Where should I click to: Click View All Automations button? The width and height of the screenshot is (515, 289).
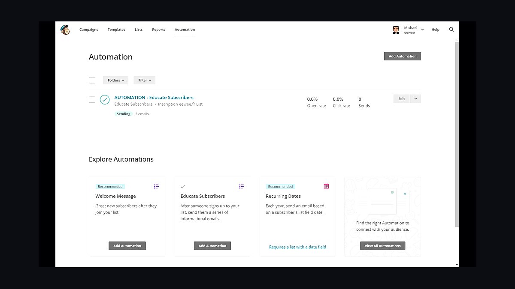pos(383,246)
